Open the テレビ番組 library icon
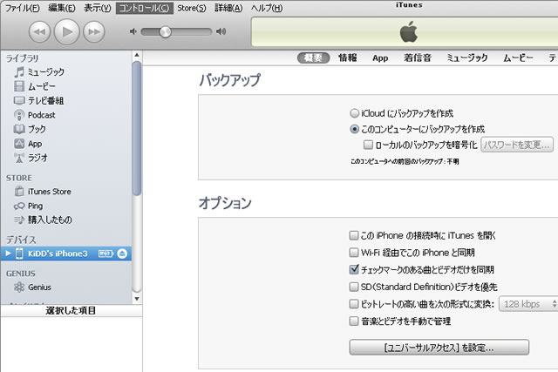 [x=19, y=101]
